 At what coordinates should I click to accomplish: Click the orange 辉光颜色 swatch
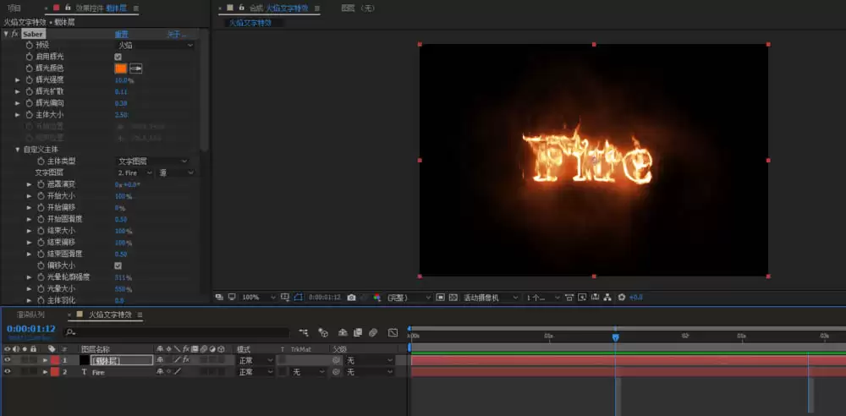(121, 68)
